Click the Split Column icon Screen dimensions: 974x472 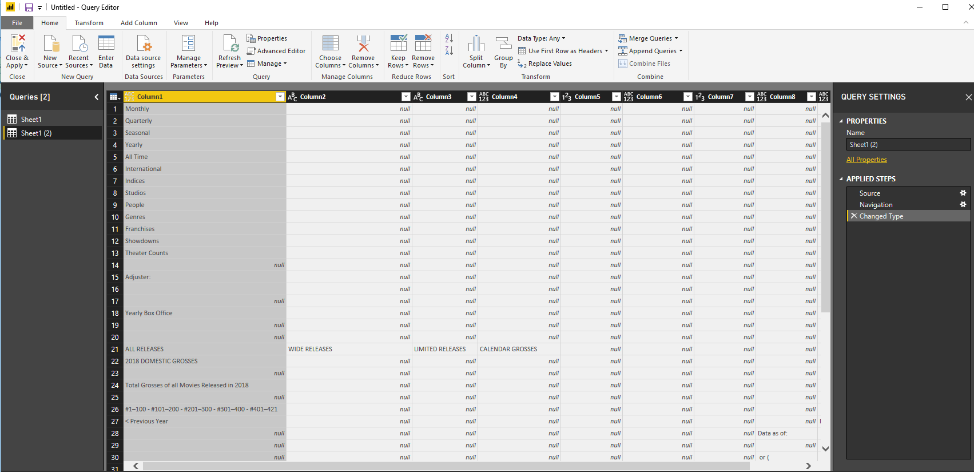tap(476, 43)
